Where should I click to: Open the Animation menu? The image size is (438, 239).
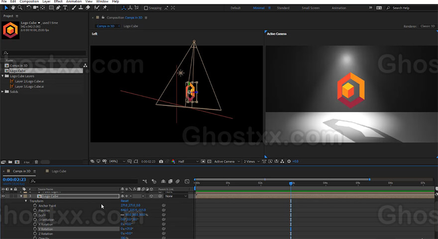point(74,1)
